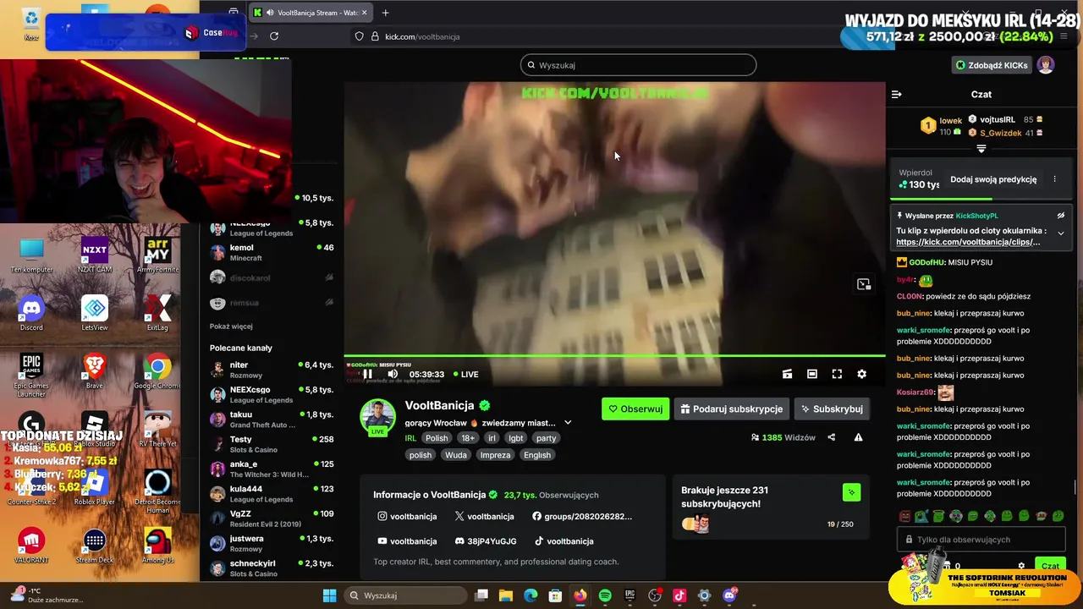
Task: Open the user profile avatar
Action: [1047, 65]
